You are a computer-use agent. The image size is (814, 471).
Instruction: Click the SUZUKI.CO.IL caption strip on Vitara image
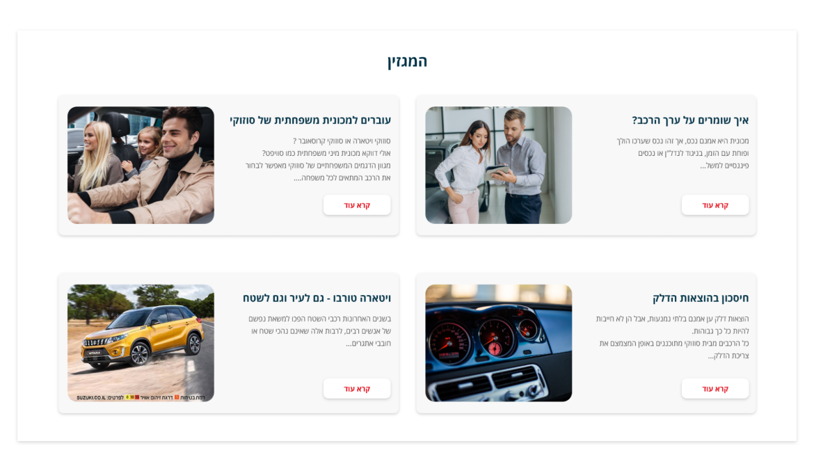click(x=141, y=397)
